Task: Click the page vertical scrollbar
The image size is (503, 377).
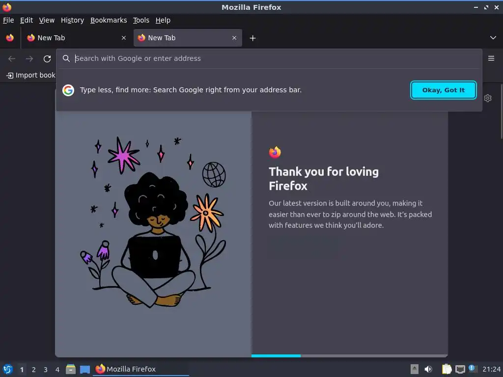Action: tap(502, 111)
